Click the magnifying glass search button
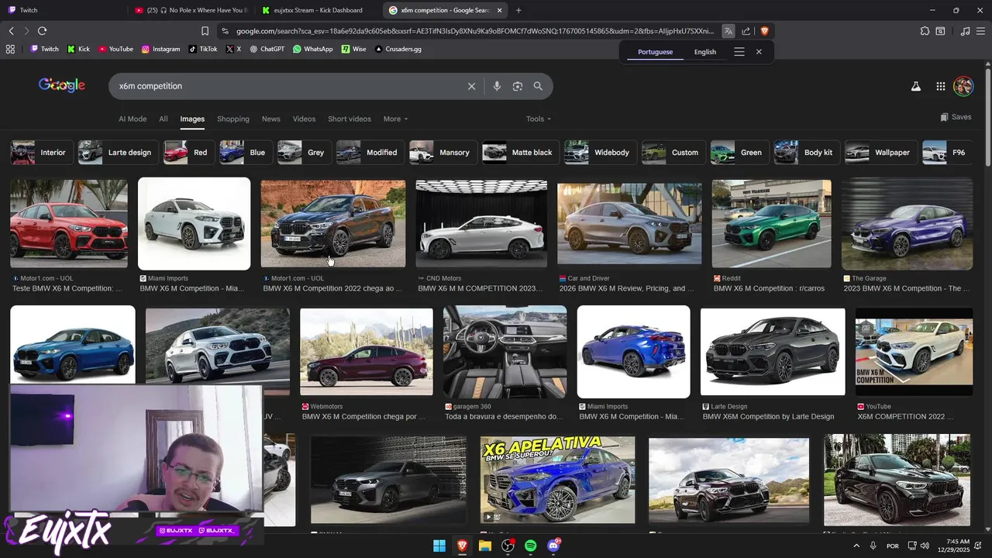 [538, 86]
